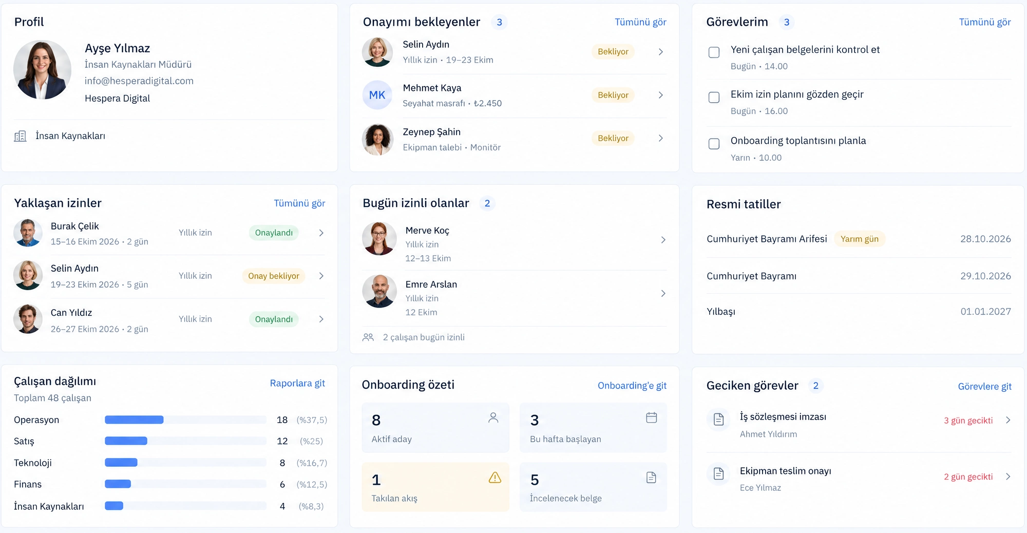Click Tümünü gör in Yaklaşan izinler

[299, 203]
